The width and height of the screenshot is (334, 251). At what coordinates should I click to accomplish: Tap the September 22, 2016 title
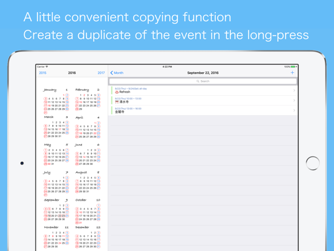point(203,73)
